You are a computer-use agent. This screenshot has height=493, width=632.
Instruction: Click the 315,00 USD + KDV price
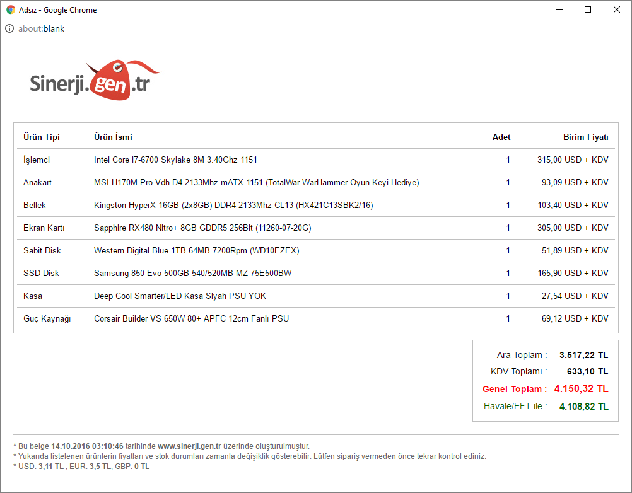tap(573, 159)
